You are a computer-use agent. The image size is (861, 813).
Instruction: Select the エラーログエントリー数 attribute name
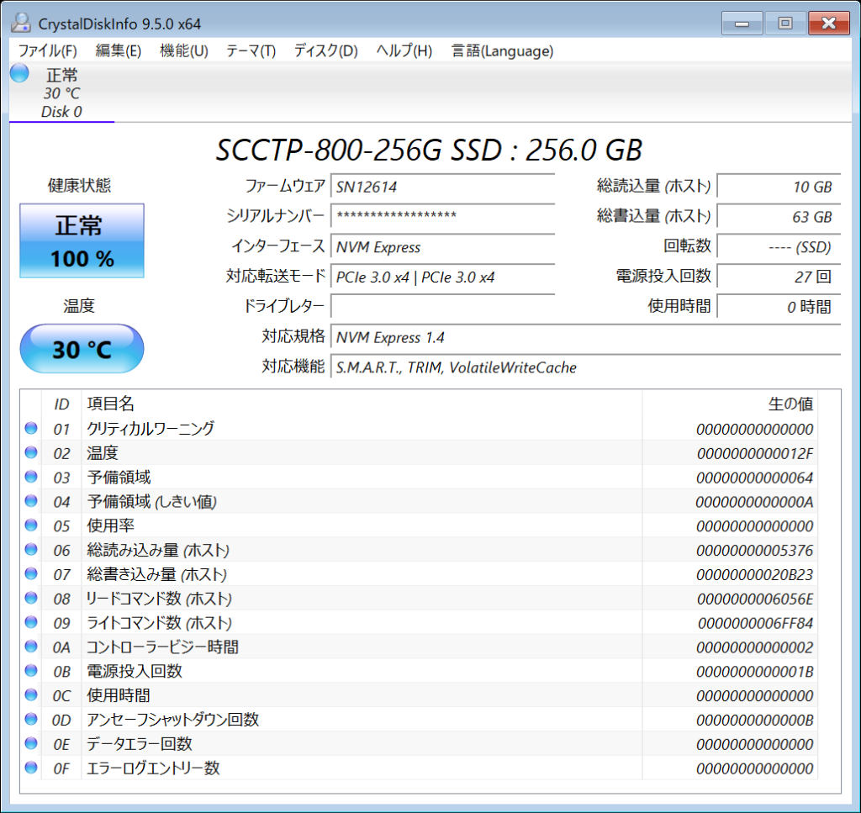coord(153,768)
